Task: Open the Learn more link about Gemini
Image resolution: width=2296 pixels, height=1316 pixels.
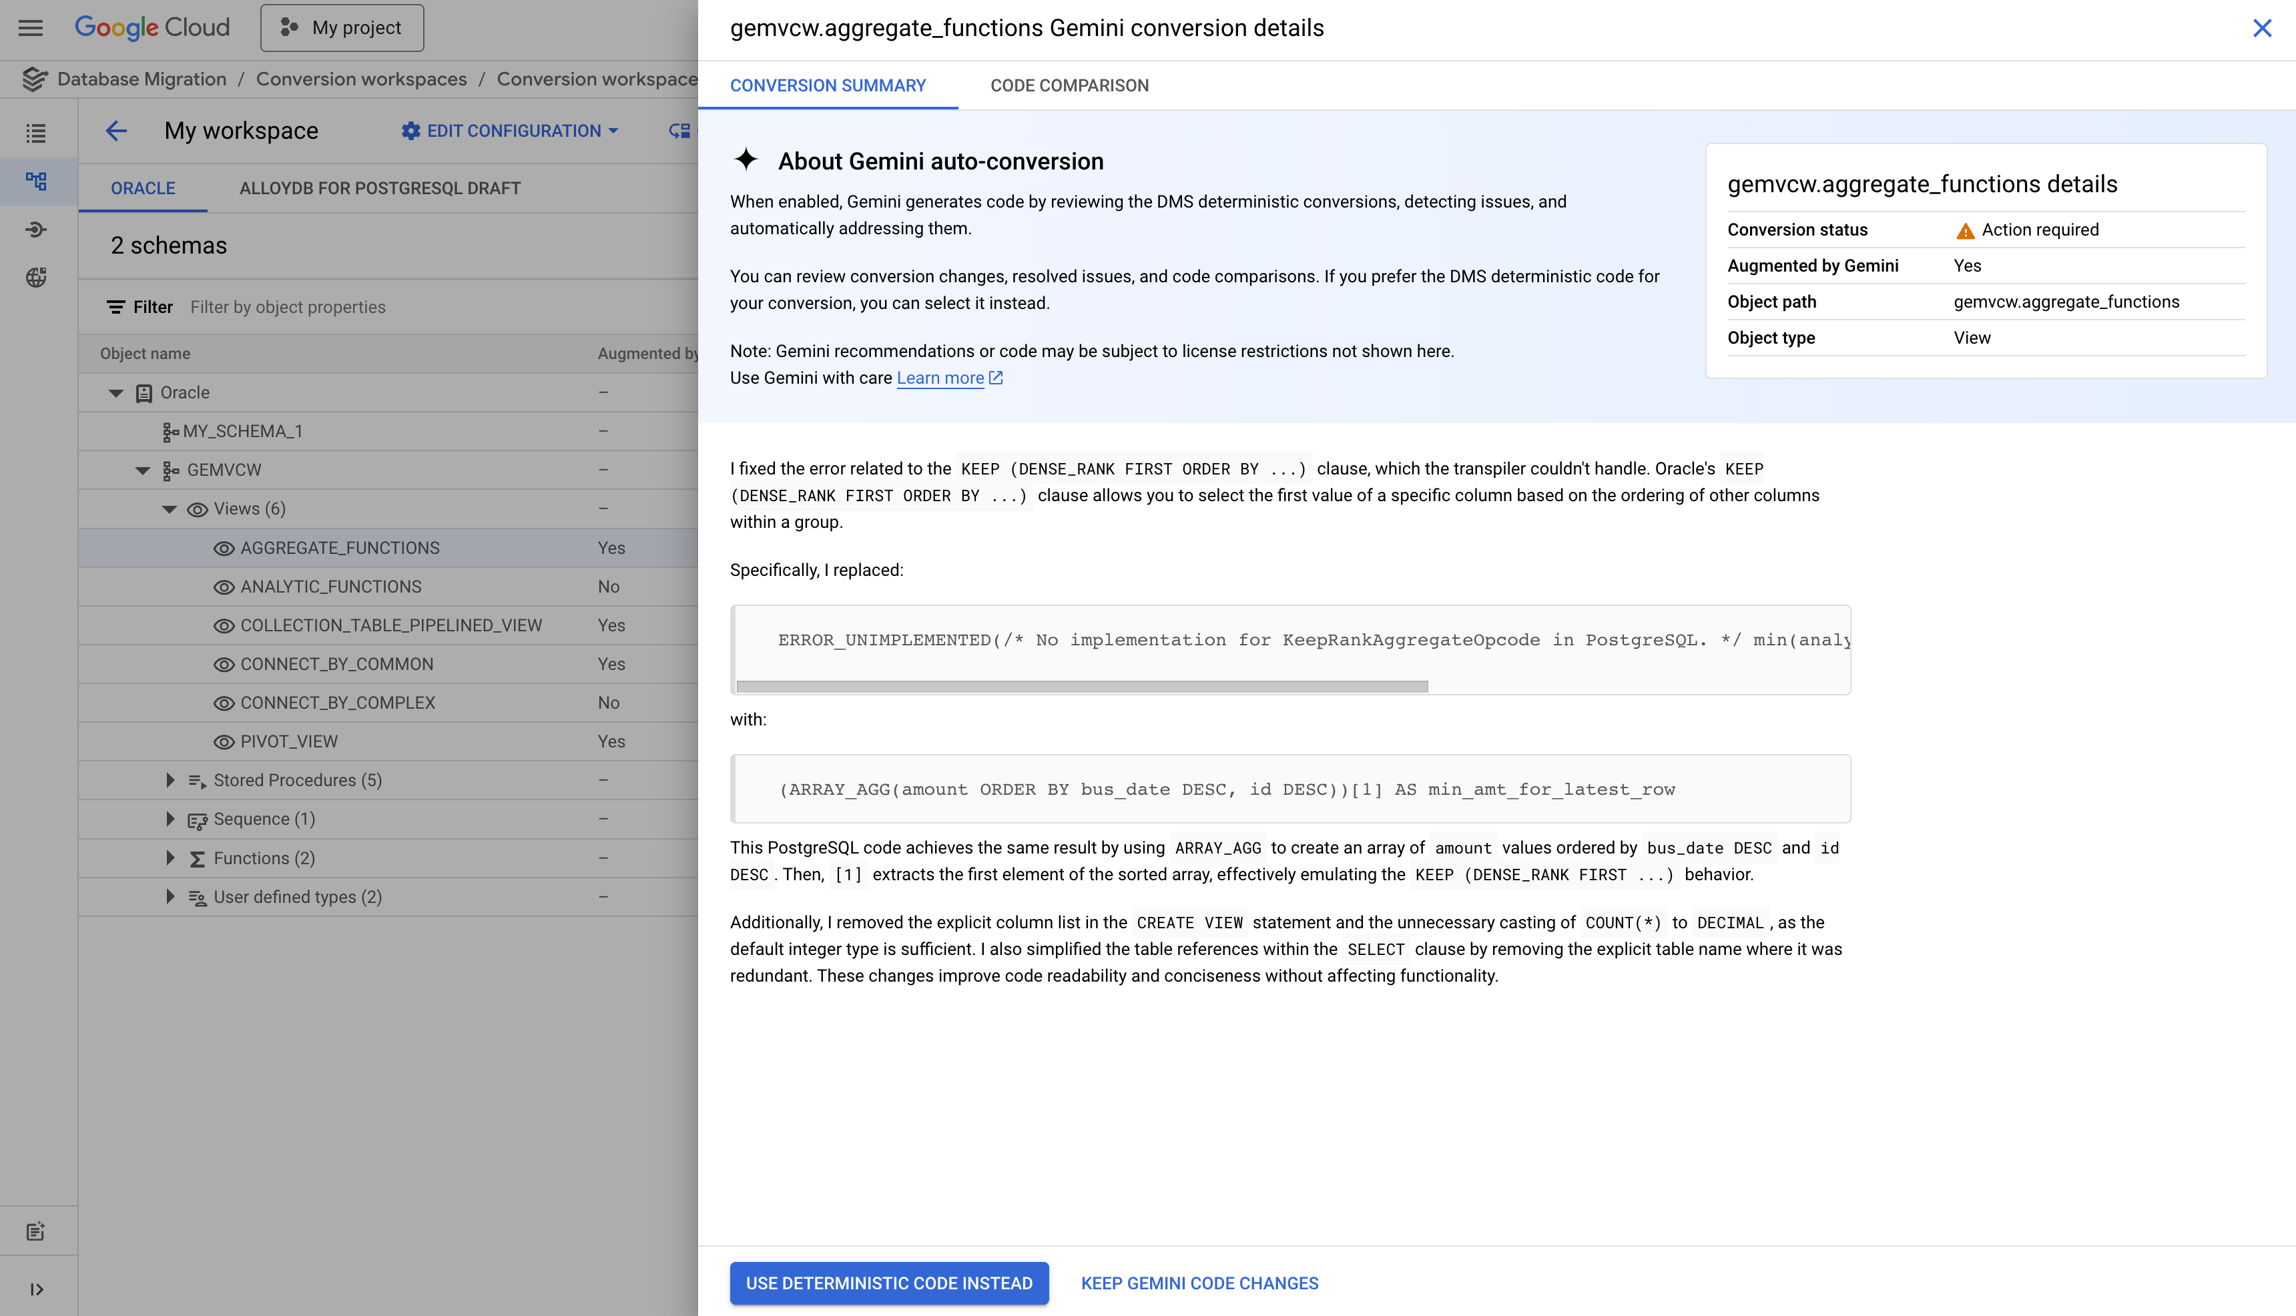Action: 940,378
